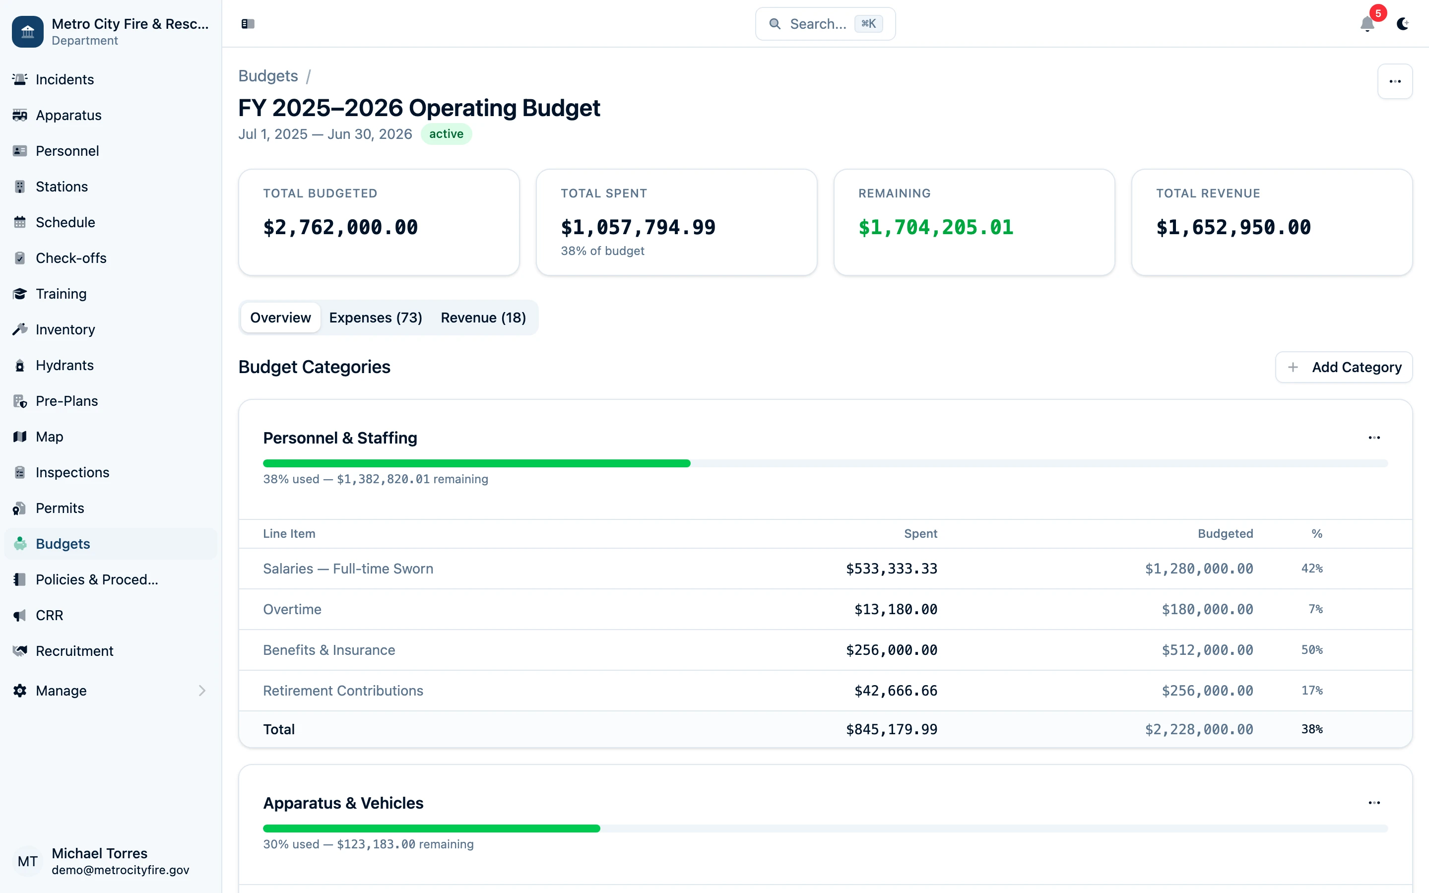Collapse the sidebar with the panel icon
Viewport: 1429px width, 893px height.
click(x=248, y=24)
